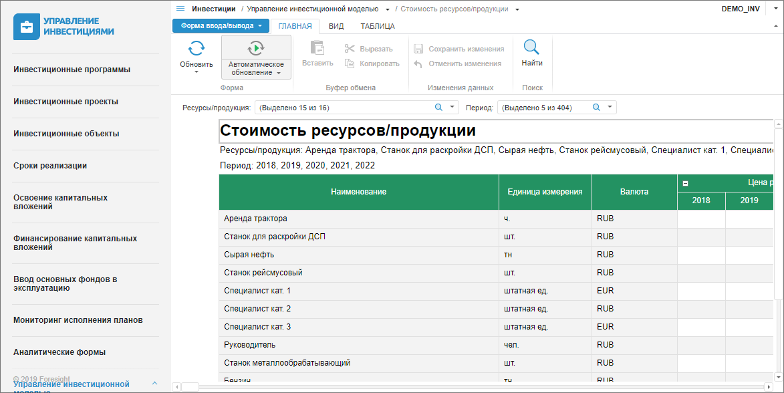Switch to the ВИД tab
This screenshot has width=784, height=393.
coord(336,26)
